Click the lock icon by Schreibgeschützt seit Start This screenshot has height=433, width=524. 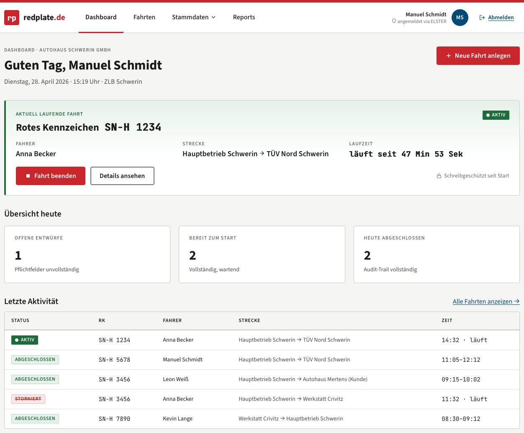[x=439, y=176]
